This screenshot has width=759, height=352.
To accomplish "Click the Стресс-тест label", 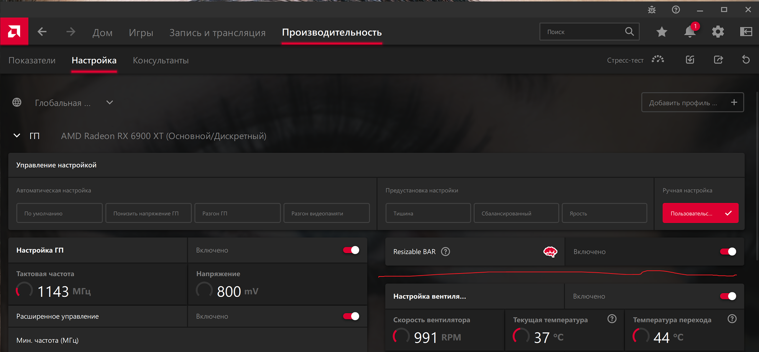I will [x=625, y=60].
